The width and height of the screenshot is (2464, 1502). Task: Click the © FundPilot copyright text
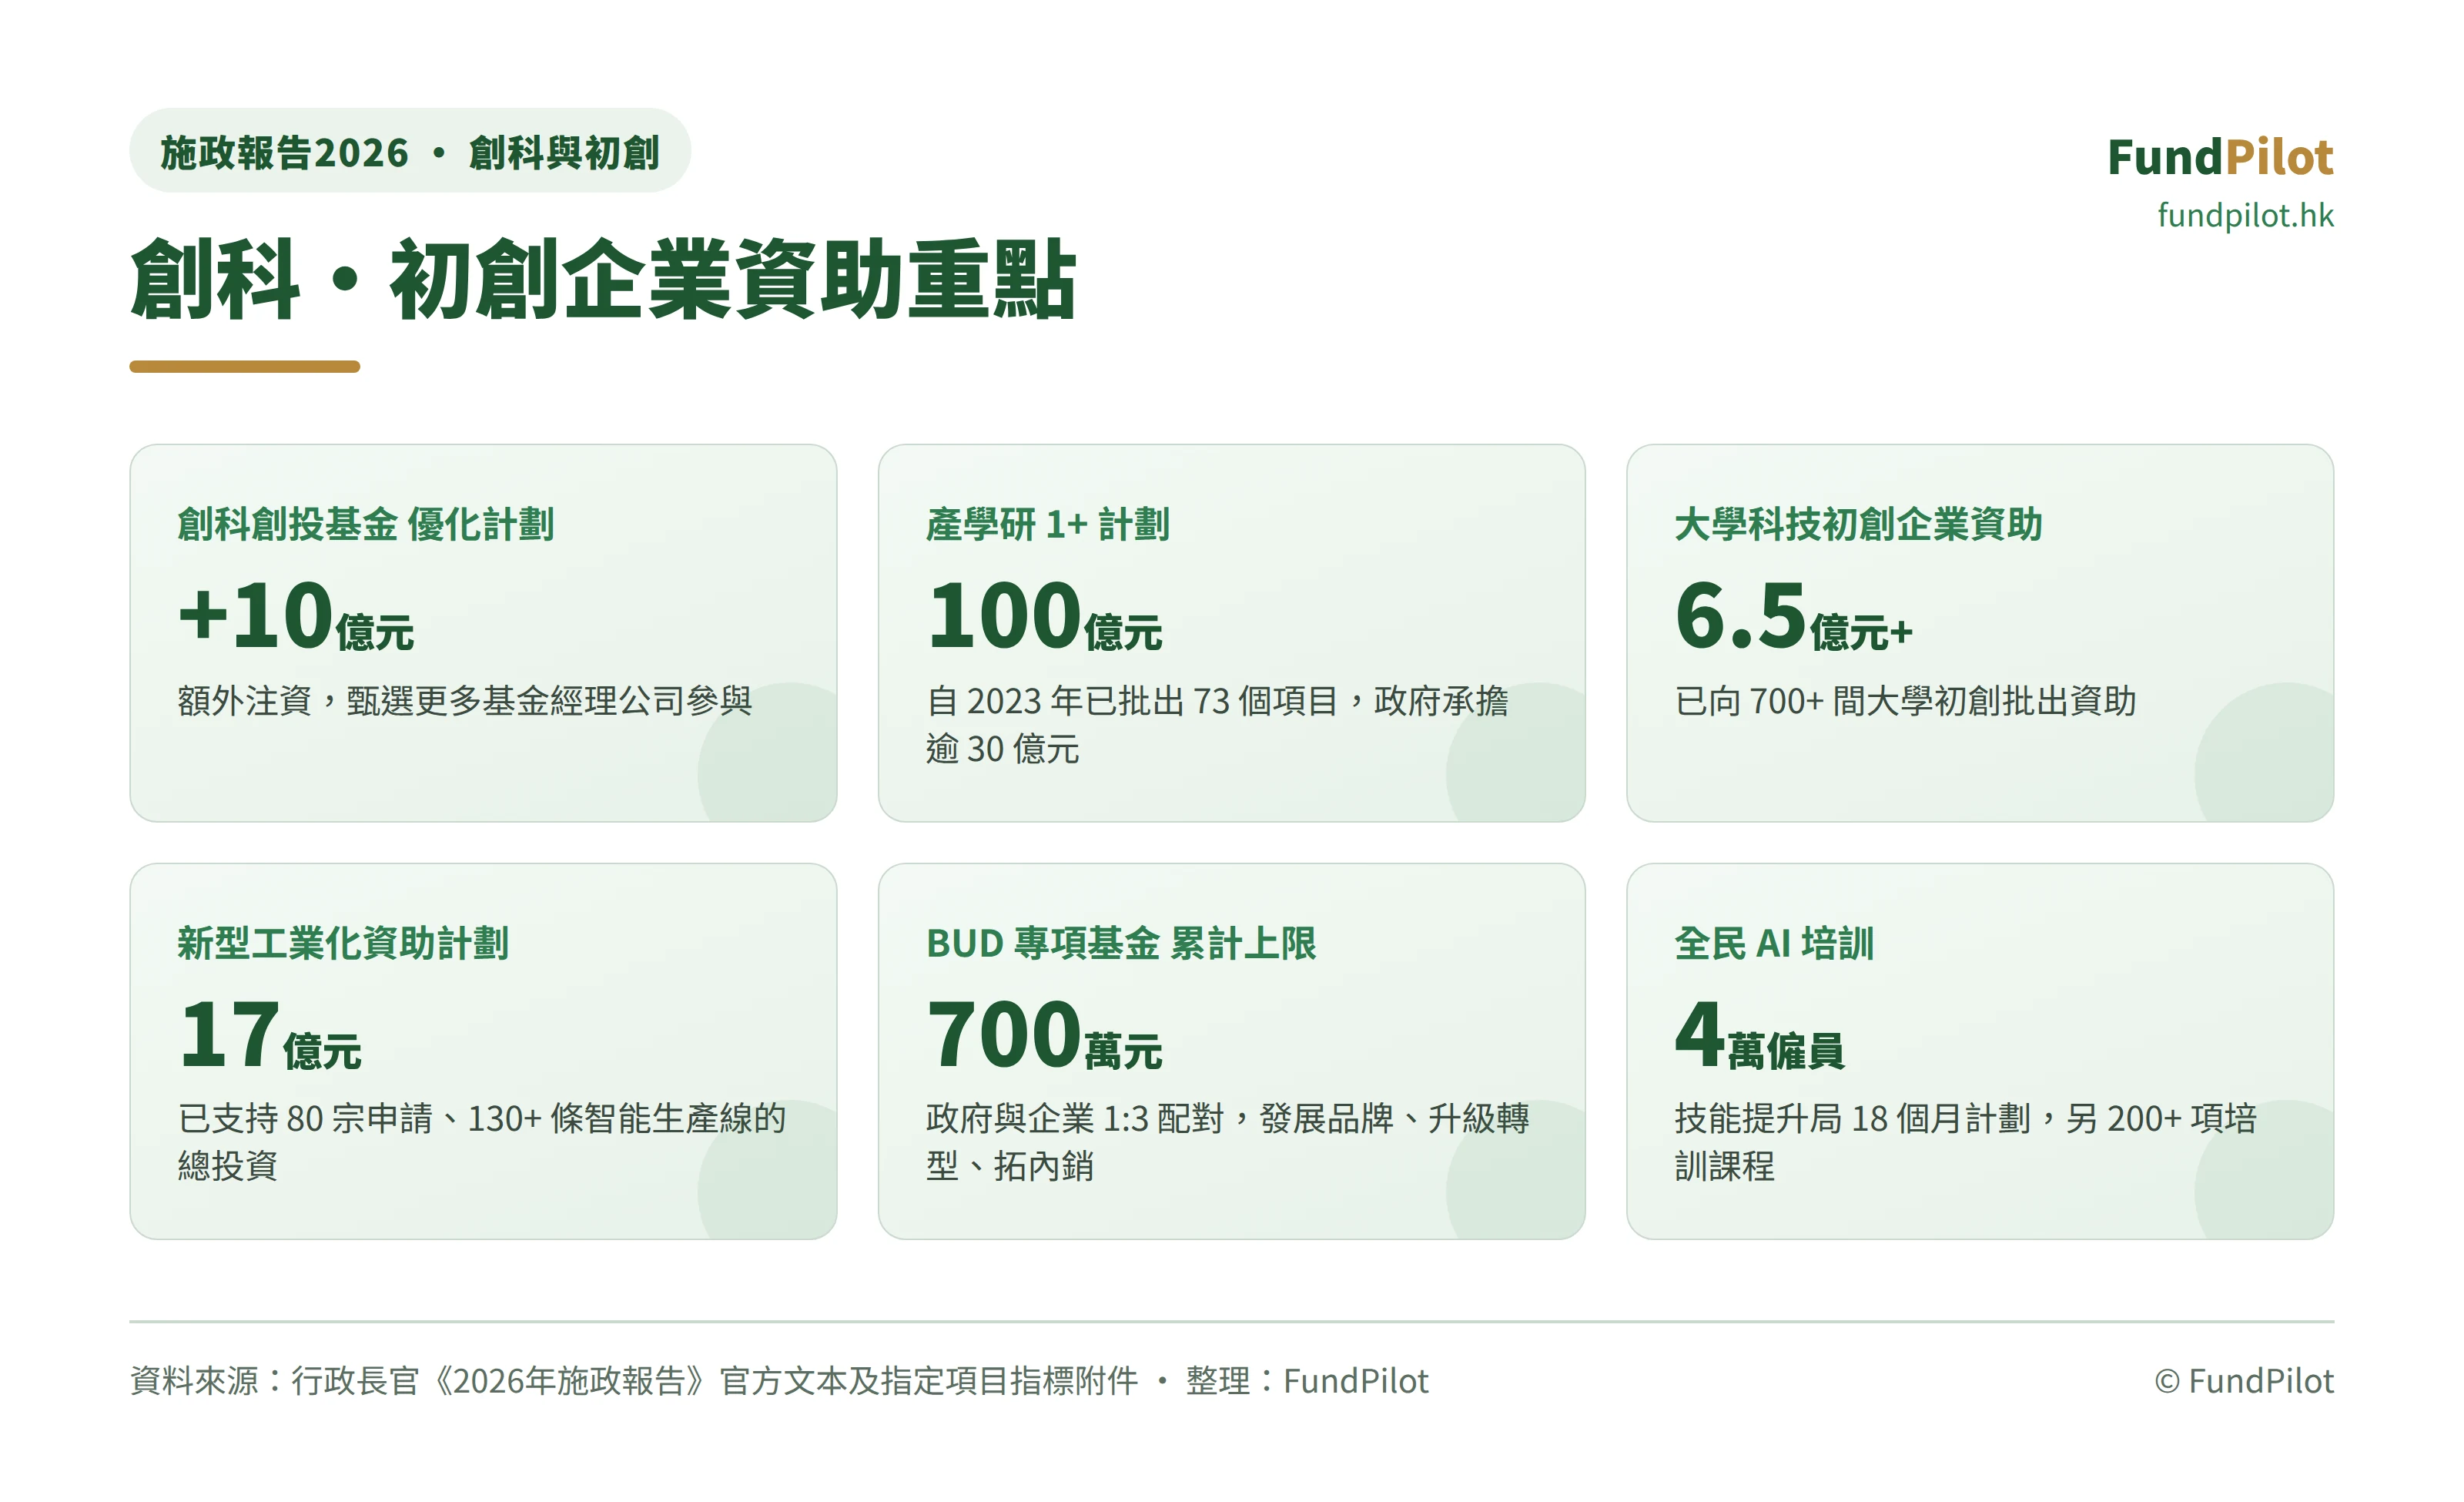(2244, 1381)
